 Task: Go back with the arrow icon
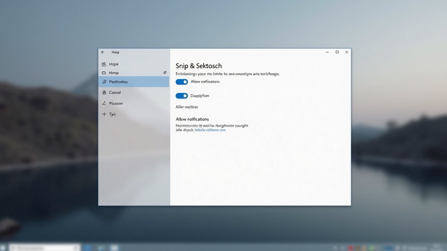pos(103,52)
